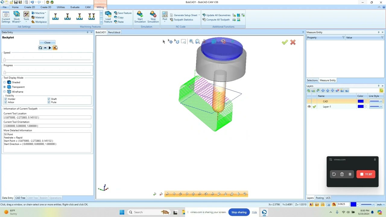Viewport: 386px width, 217px height.
Task: Open the Post dropdown arrow
Action: click(x=165, y=22)
